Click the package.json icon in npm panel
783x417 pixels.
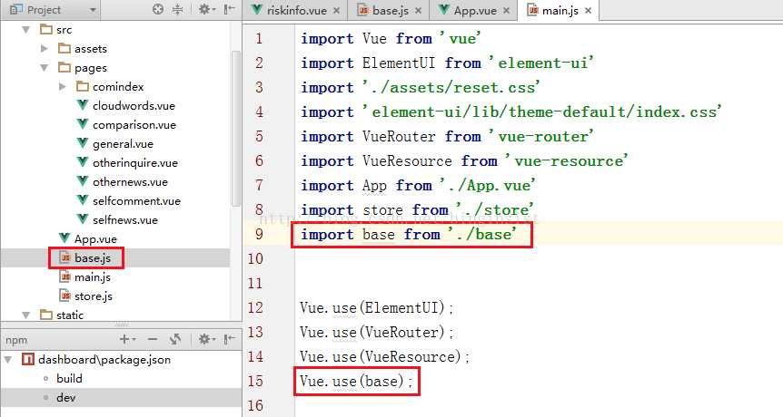tap(28, 359)
